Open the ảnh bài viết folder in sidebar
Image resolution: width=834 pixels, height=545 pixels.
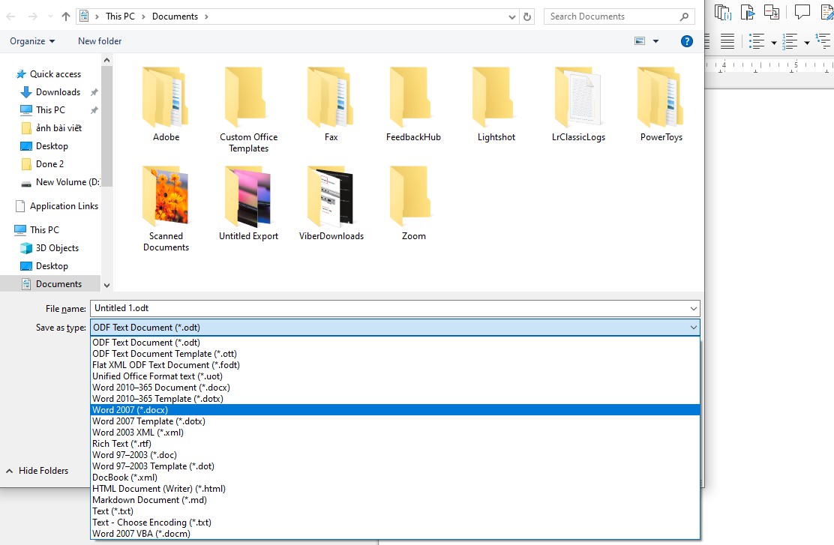[x=58, y=128]
